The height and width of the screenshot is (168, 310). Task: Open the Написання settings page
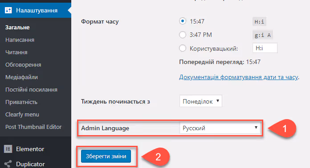point(20,40)
